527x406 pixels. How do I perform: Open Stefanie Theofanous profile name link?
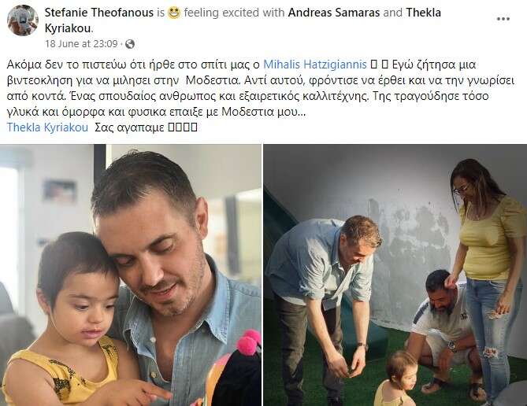coord(98,13)
